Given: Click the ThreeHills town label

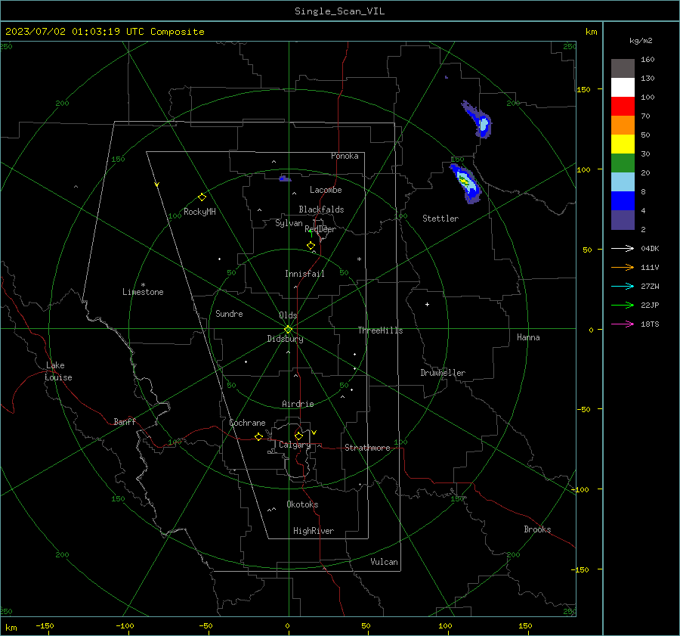Looking at the screenshot, I should 380,330.
